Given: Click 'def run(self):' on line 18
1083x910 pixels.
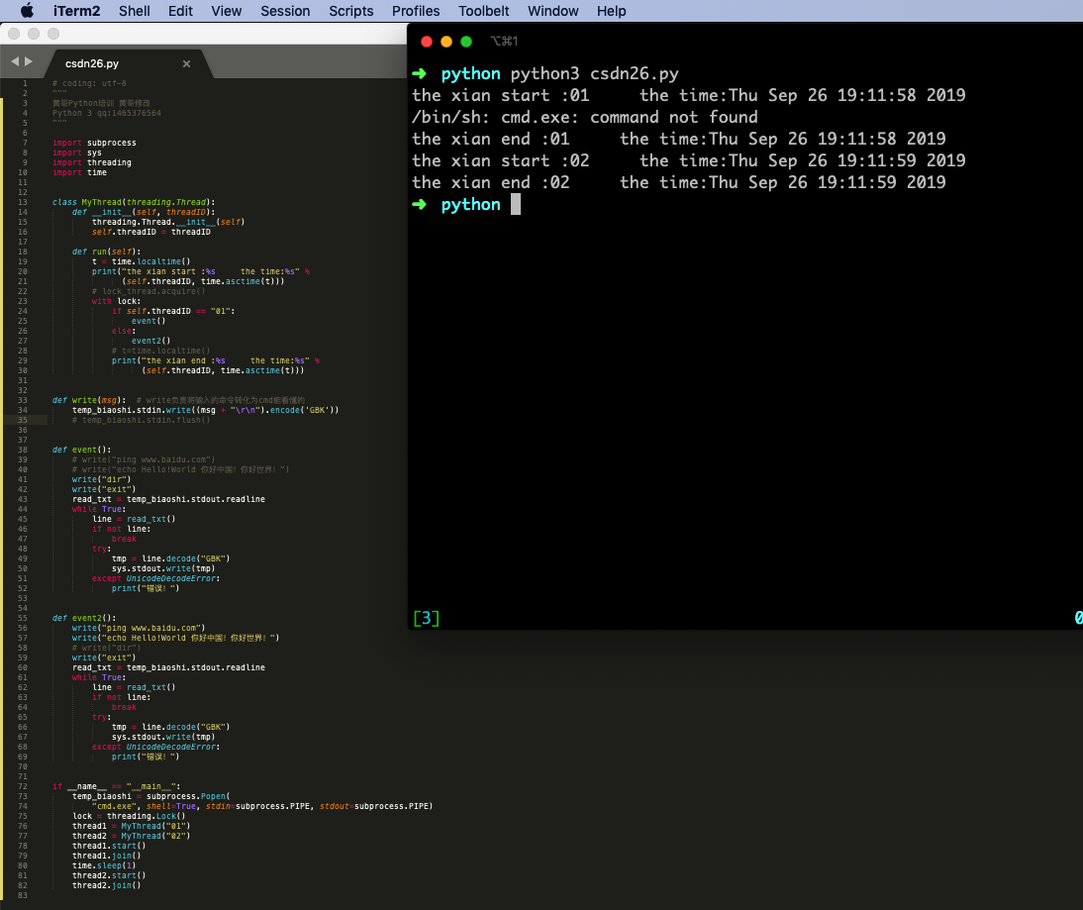Looking at the screenshot, I should pos(106,253).
